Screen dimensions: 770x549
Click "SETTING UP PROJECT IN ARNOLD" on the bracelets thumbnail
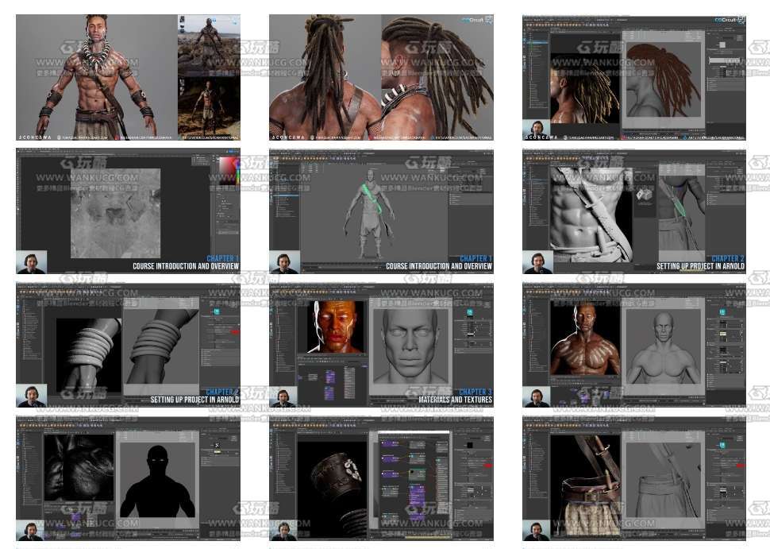(194, 400)
